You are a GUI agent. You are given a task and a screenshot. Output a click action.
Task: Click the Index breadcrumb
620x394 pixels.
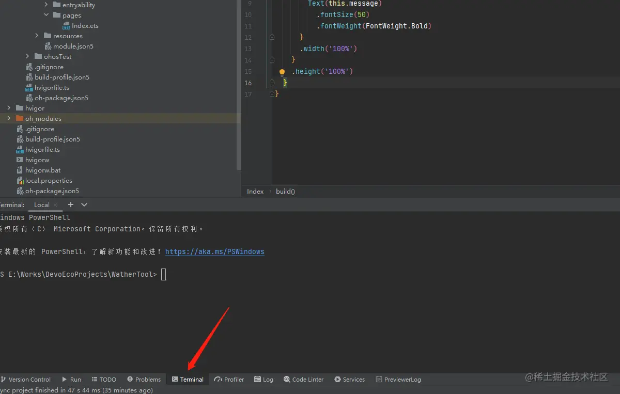coord(255,192)
